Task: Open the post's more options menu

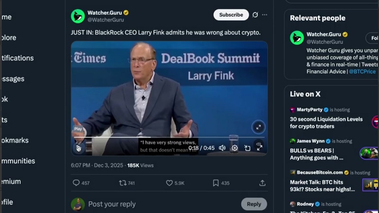Action: pos(264,15)
